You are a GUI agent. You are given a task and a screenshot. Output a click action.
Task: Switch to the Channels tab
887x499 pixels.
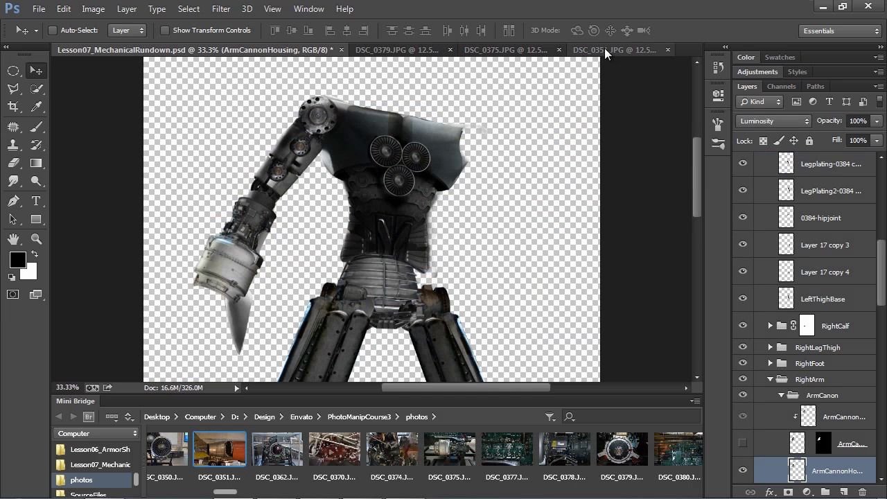click(x=781, y=87)
